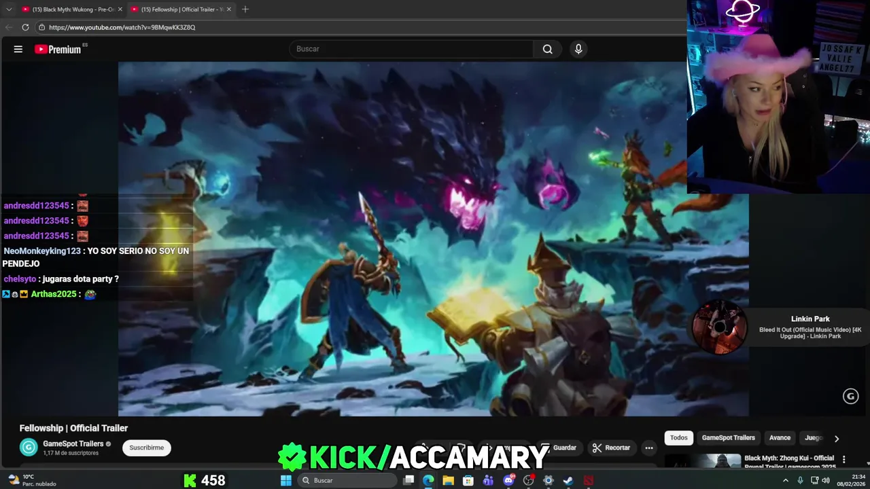Viewport: 870px width, 489px height.
Task: Open Microsoft Store from the taskbar
Action: coord(468,480)
